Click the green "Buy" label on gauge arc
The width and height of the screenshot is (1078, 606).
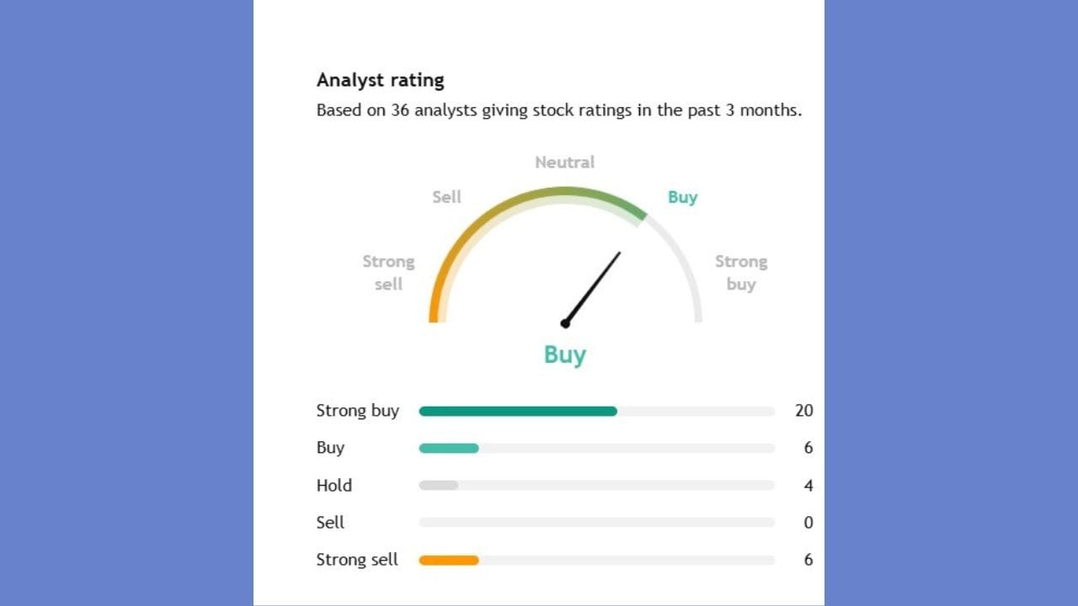pyautogui.click(x=682, y=197)
